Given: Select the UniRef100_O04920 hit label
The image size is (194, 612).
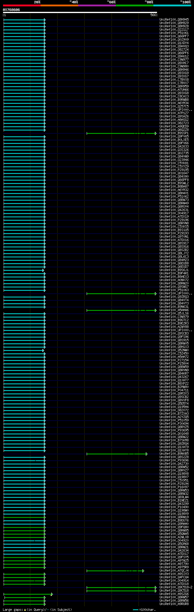Looking at the screenshot, I should click(174, 541).
